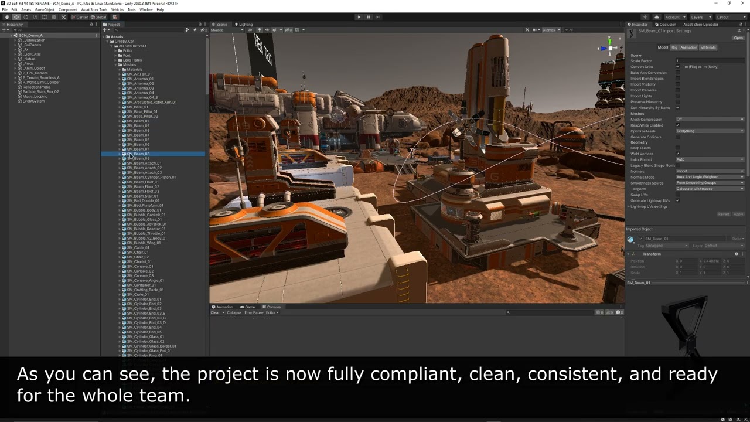The width and height of the screenshot is (750, 422).
Task: Open the custom editor tools icon
Action: [x=63, y=17]
